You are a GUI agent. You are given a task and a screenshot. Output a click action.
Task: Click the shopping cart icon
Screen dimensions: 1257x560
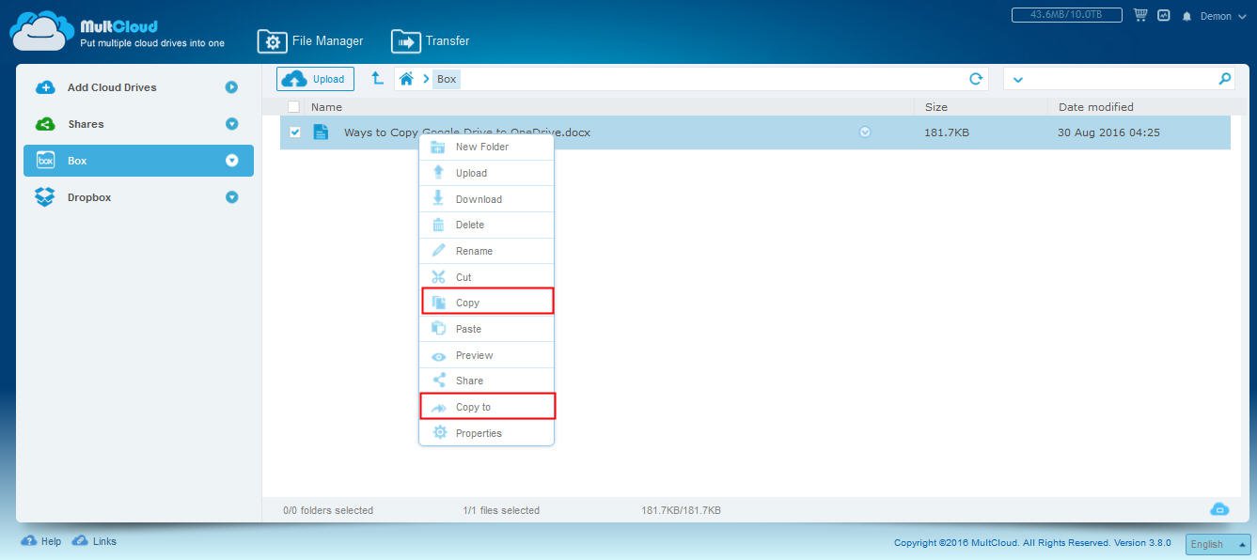(1140, 15)
